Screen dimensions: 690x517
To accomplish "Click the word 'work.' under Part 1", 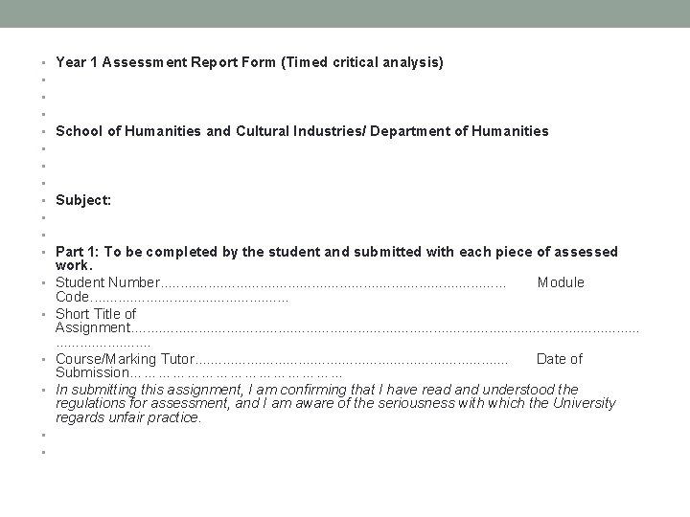I will pyautogui.click(x=74, y=265).
